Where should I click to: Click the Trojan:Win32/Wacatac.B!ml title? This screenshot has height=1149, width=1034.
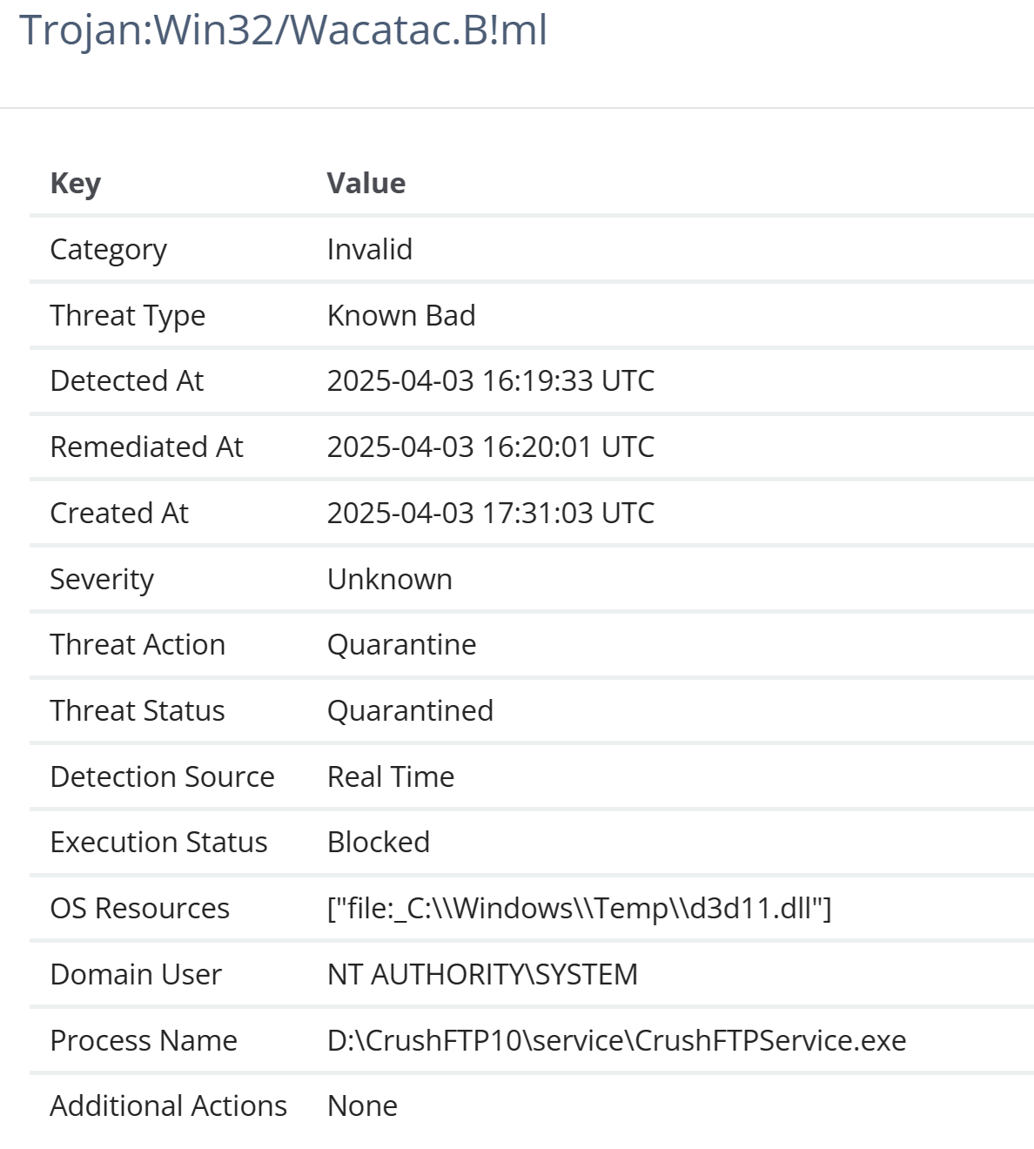(x=283, y=30)
